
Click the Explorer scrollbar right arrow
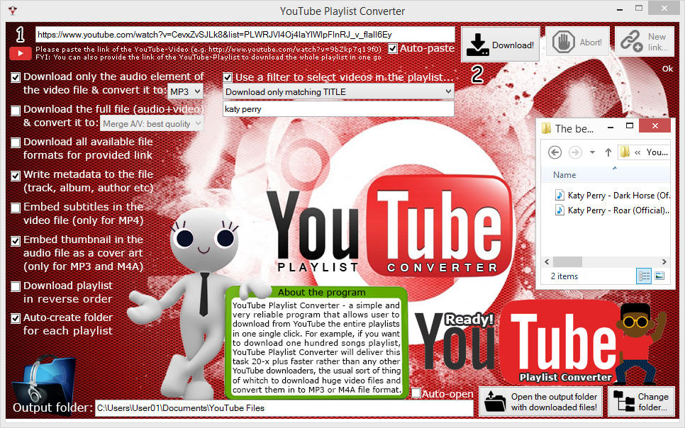(x=664, y=261)
